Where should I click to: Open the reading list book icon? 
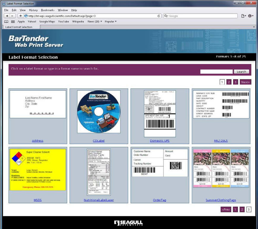[x=6, y=21]
